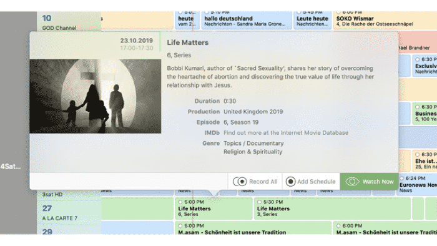Click the 0:30 duration value

(x=230, y=101)
